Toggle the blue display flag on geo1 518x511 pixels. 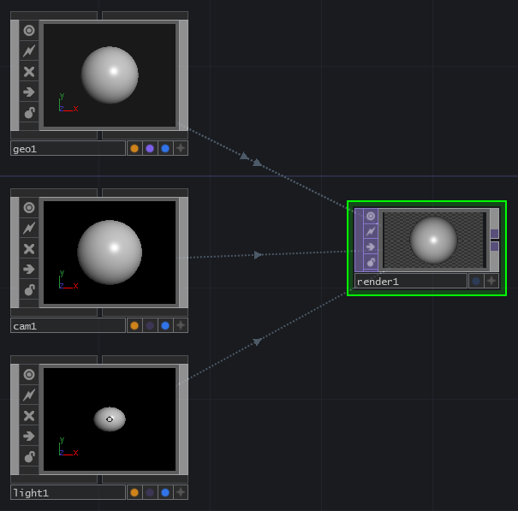point(165,148)
